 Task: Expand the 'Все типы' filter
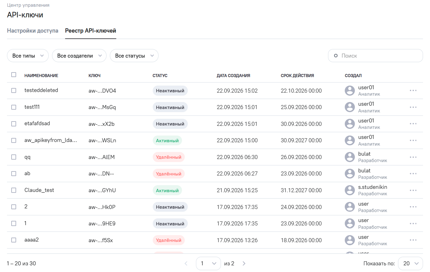click(28, 56)
